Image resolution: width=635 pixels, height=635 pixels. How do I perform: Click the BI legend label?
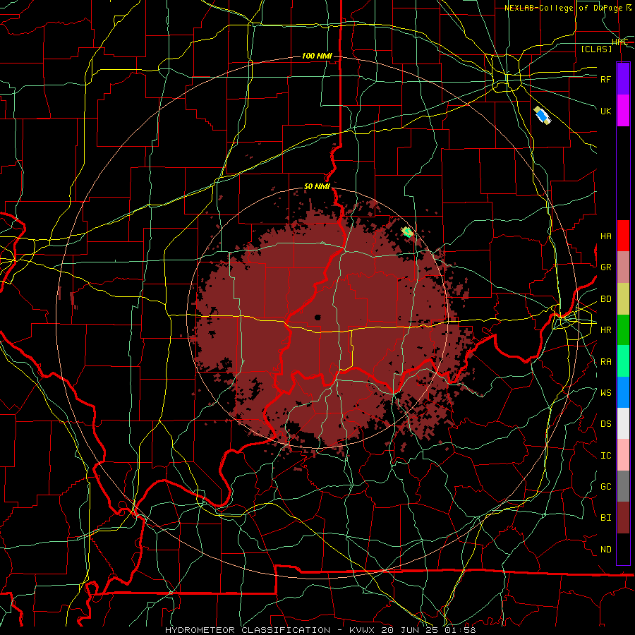point(606,518)
